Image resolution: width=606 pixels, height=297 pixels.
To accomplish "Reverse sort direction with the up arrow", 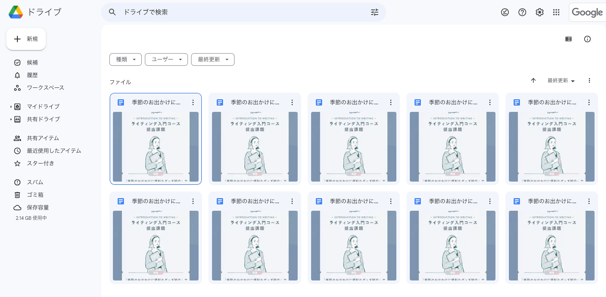I will (533, 81).
